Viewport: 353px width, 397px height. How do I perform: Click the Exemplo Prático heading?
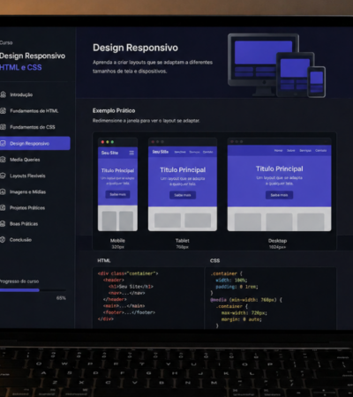[114, 110]
